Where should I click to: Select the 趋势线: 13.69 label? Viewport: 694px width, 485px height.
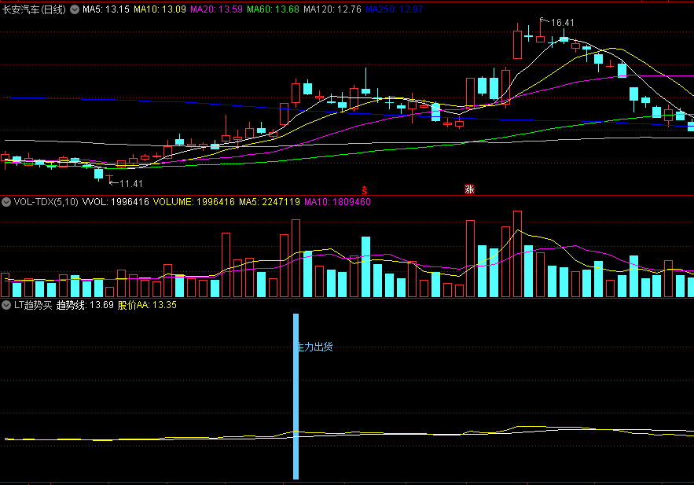click(x=86, y=305)
